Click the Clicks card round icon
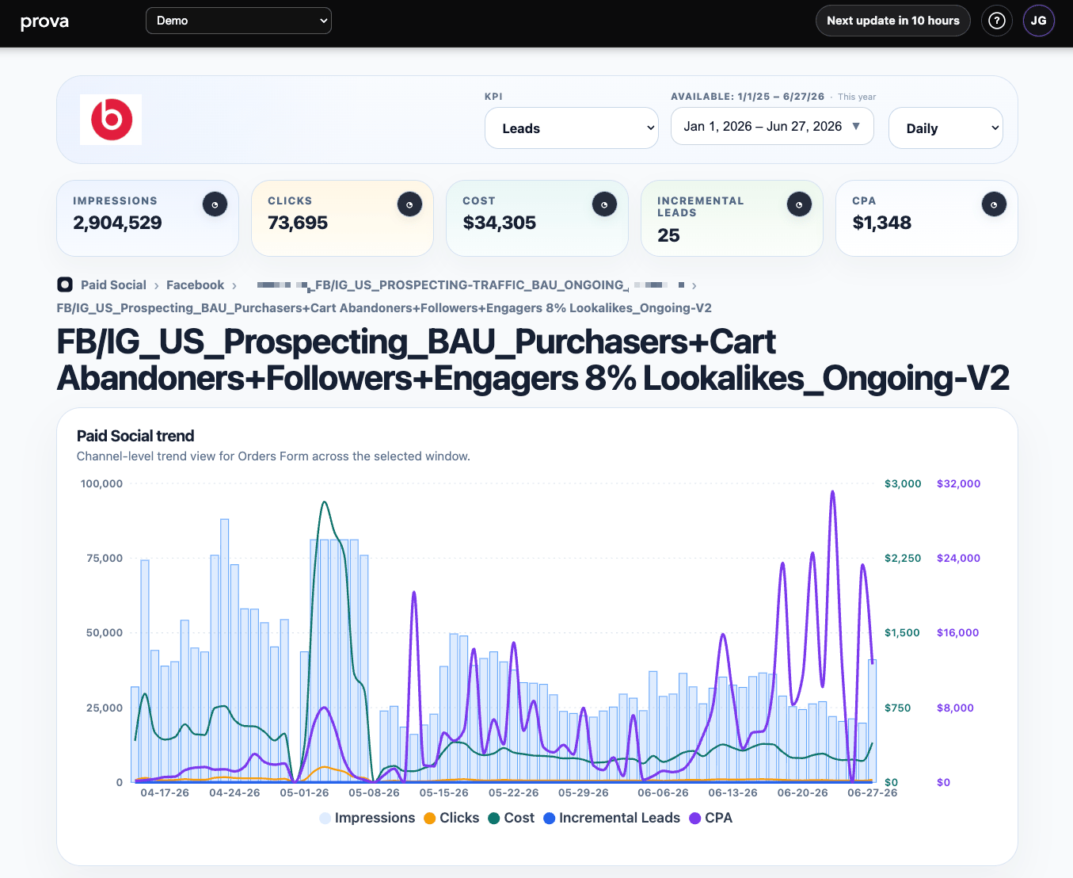The height and width of the screenshot is (878, 1073). [x=409, y=204]
